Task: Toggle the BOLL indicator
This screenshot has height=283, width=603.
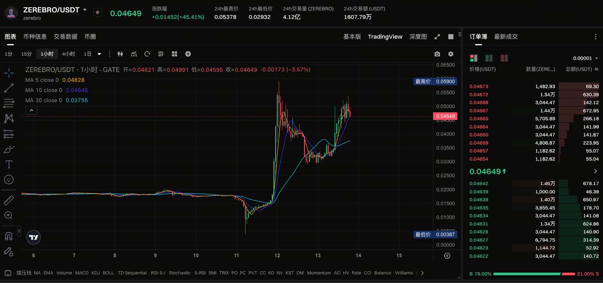Action: pos(108,273)
